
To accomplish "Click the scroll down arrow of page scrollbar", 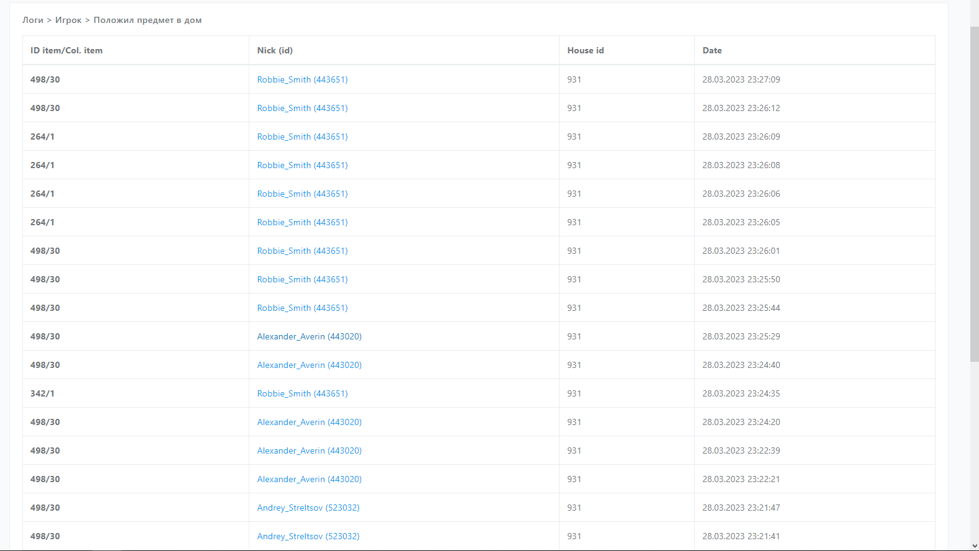I will [x=974, y=546].
